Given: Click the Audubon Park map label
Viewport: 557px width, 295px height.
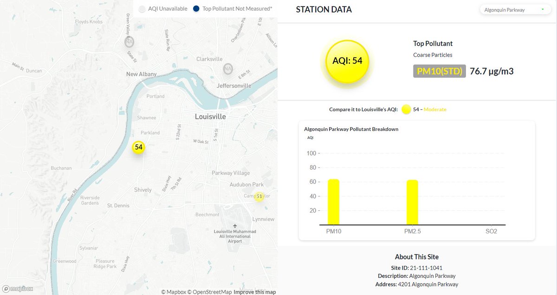Looking at the screenshot, I should (x=246, y=185).
